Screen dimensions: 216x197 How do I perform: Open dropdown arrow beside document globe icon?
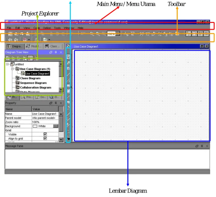(x=49, y=40)
